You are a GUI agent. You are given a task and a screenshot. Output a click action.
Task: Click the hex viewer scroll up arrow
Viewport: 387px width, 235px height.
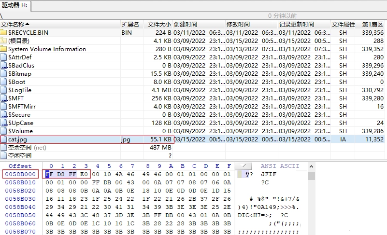(311, 166)
